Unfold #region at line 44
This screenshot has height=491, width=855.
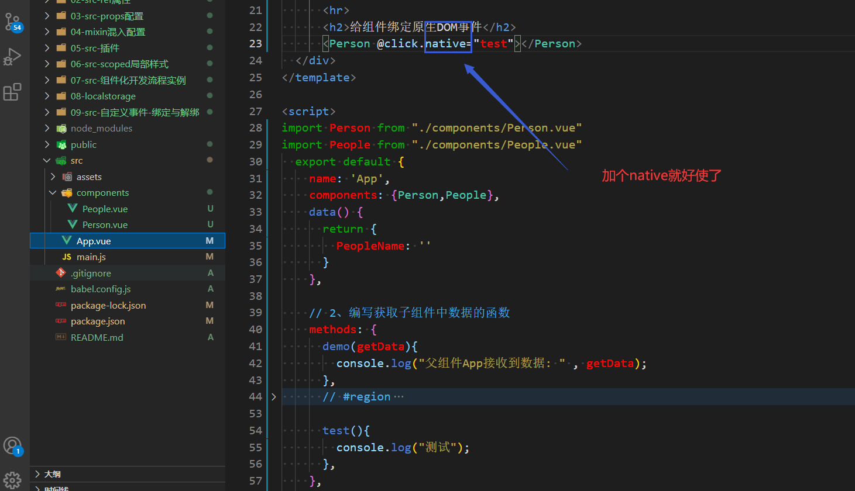[273, 396]
